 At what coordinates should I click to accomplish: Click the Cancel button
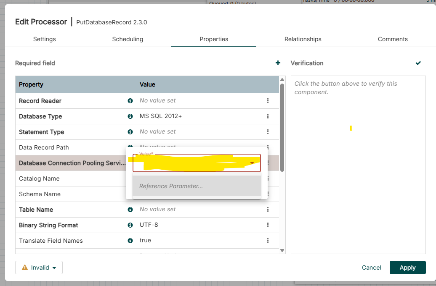[371, 267]
